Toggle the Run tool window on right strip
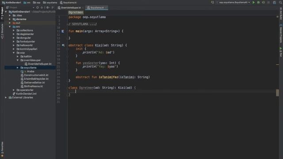 tap(281, 52)
